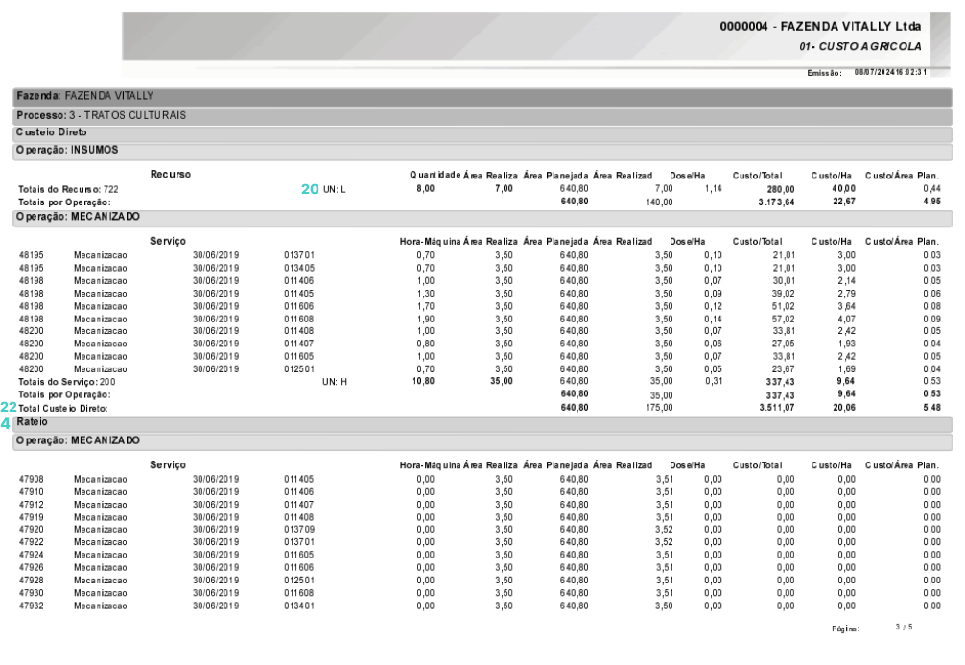Select the 'Página:' label in the footer
Image resolution: width=965 pixels, height=665 pixels.
(846, 629)
